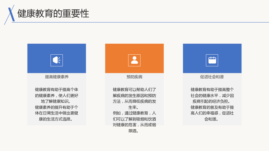Select paragraph starting 健康教育的普及
The width and height of the screenshot is (269, 151).
point(212,113)
